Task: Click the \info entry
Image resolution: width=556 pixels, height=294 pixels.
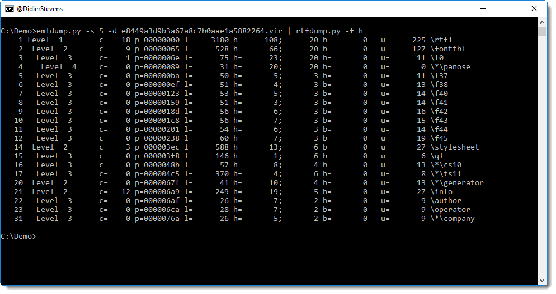Action: (441, 192)
